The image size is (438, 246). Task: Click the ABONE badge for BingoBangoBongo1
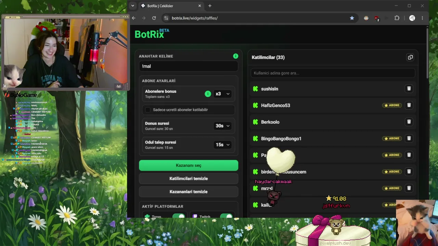(392, 138)
